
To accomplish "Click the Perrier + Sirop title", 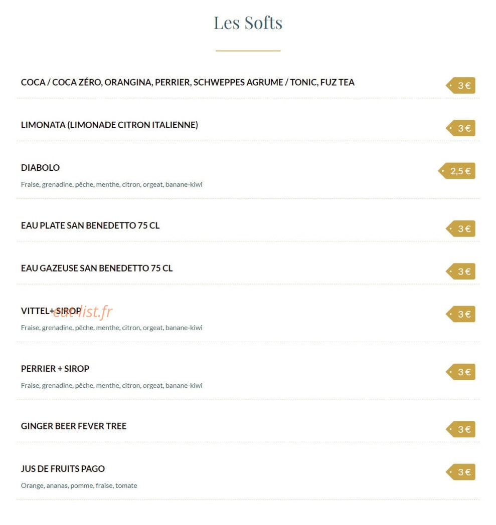I will tap(55, 369).
